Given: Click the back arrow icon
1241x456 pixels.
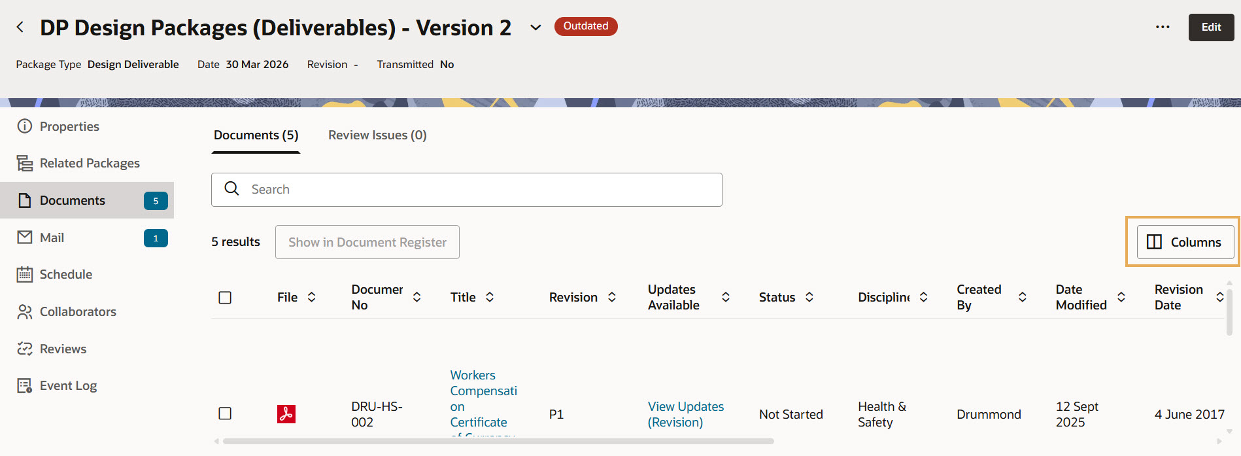Looking at the screenshot, I should click(20, 27).
